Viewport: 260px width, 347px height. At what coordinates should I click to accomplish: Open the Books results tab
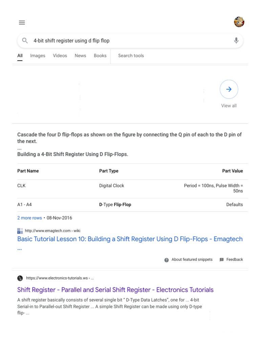[x=100, y=56]
